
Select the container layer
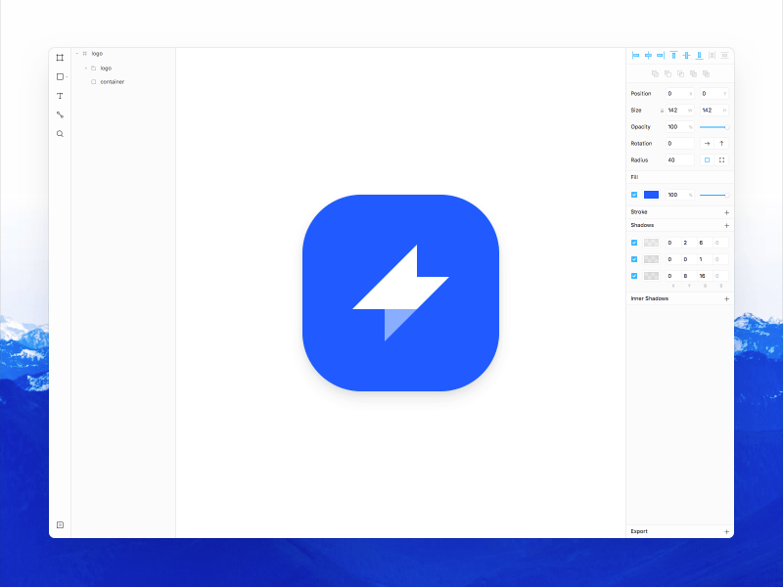coord(110,82)
